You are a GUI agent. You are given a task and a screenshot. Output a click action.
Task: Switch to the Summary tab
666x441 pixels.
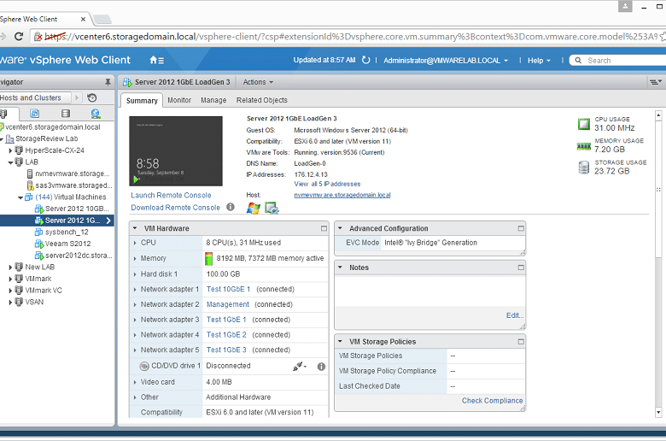pyautogui.click(x=142, y=100)
